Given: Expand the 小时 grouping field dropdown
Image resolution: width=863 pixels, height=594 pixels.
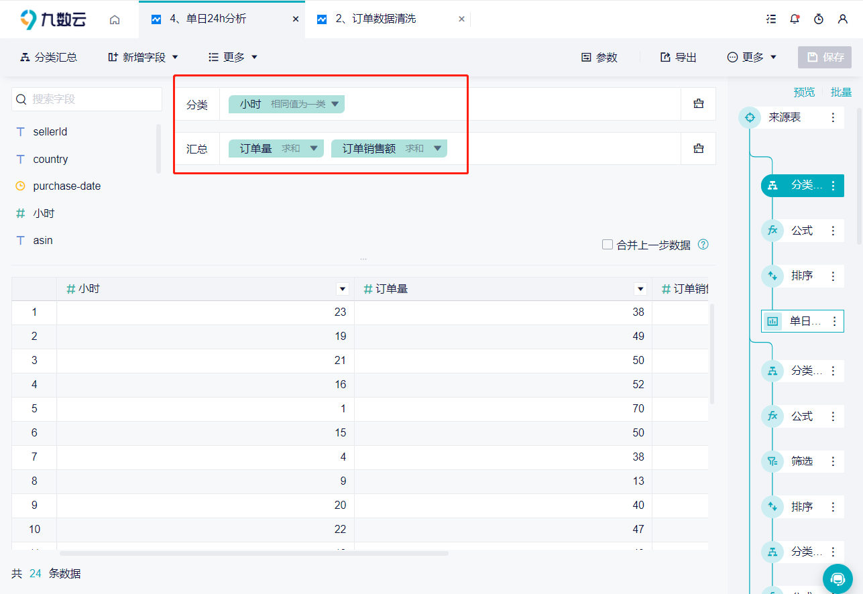Looking at the screenshot, I should pyautogui.click(x=335, y=104).
